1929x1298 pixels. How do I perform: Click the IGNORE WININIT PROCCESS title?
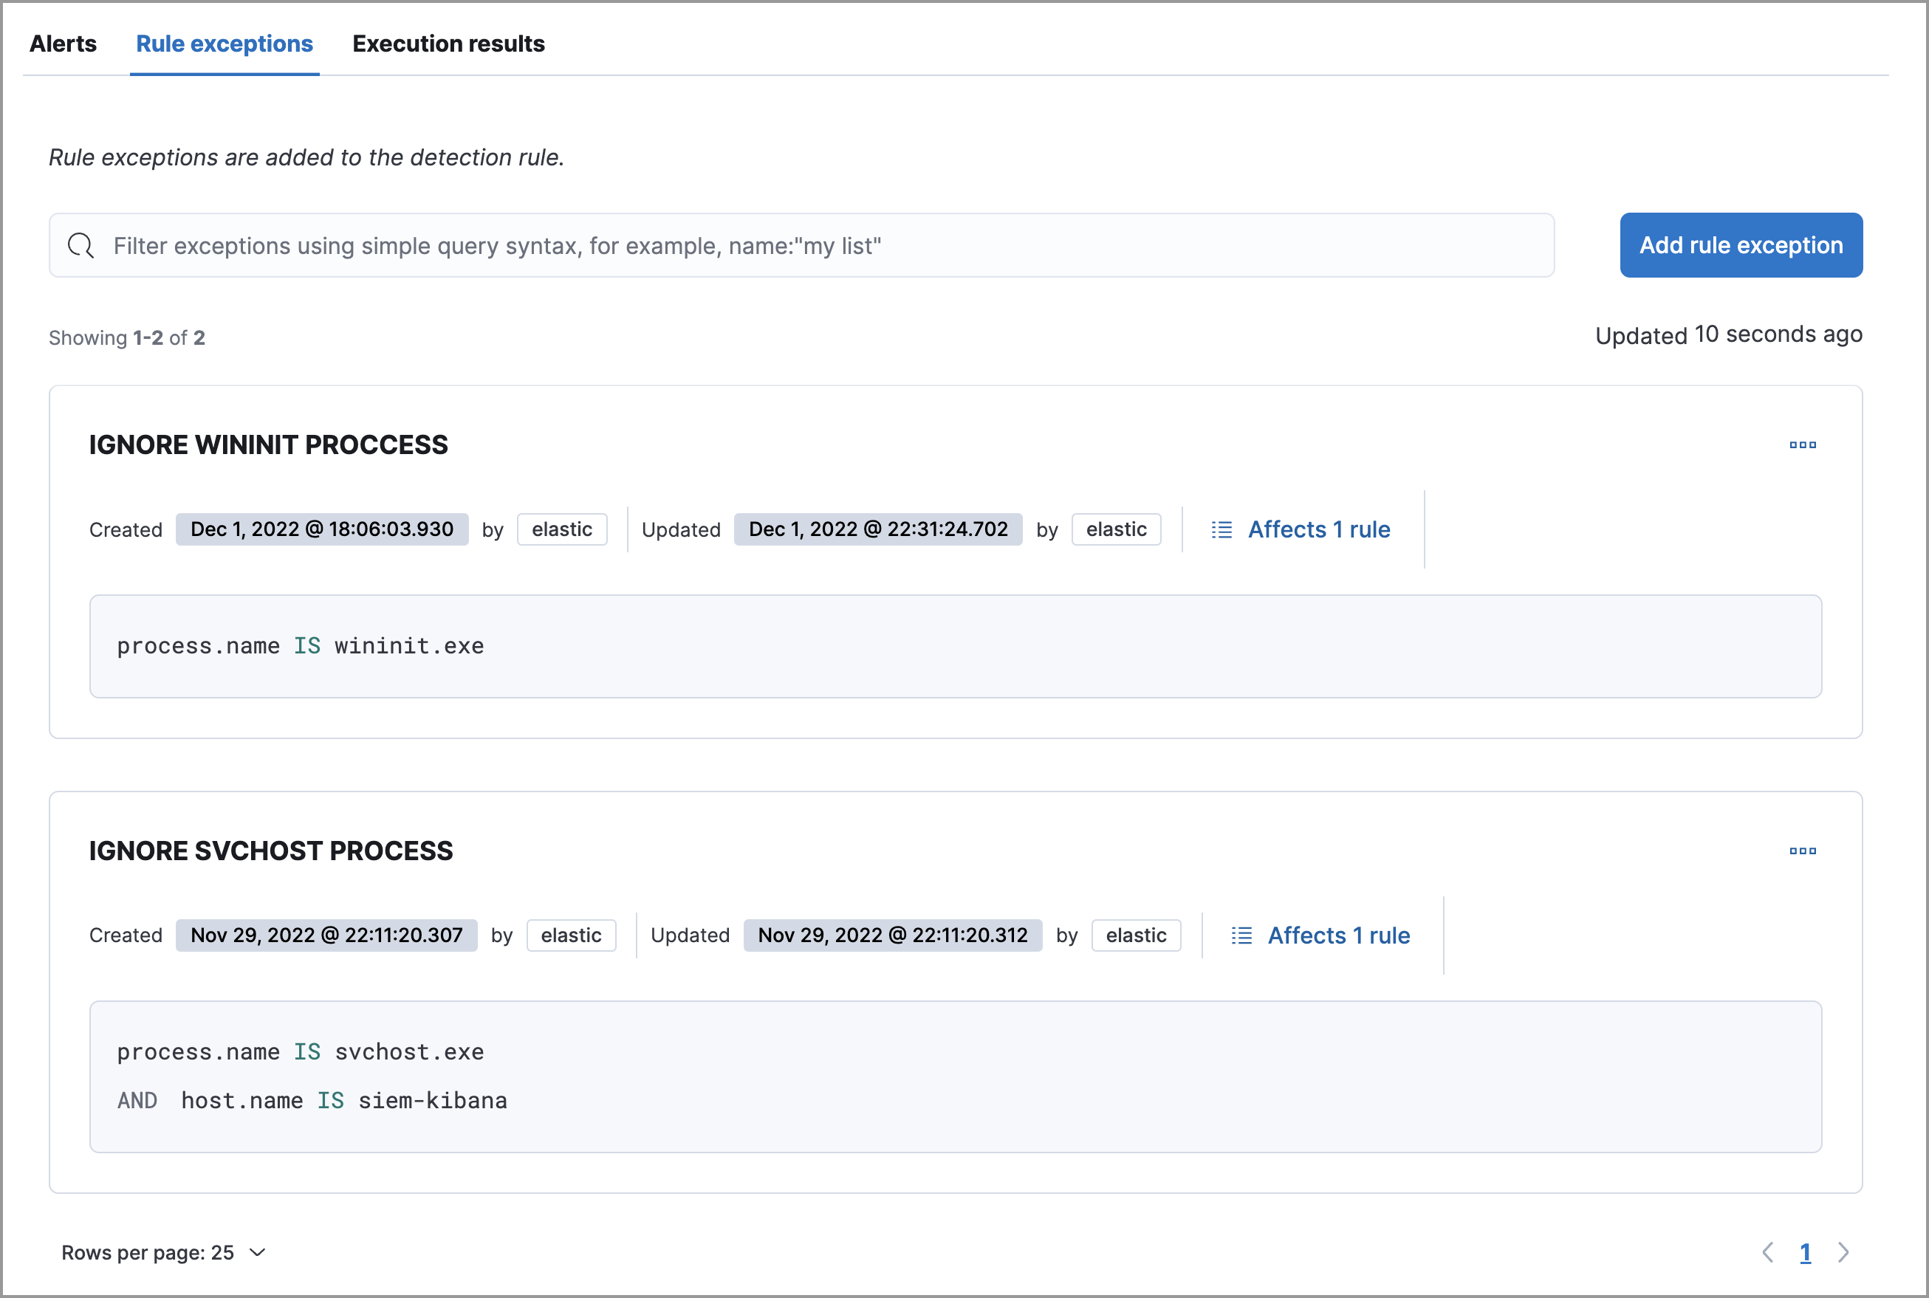[x=268, y=445]
